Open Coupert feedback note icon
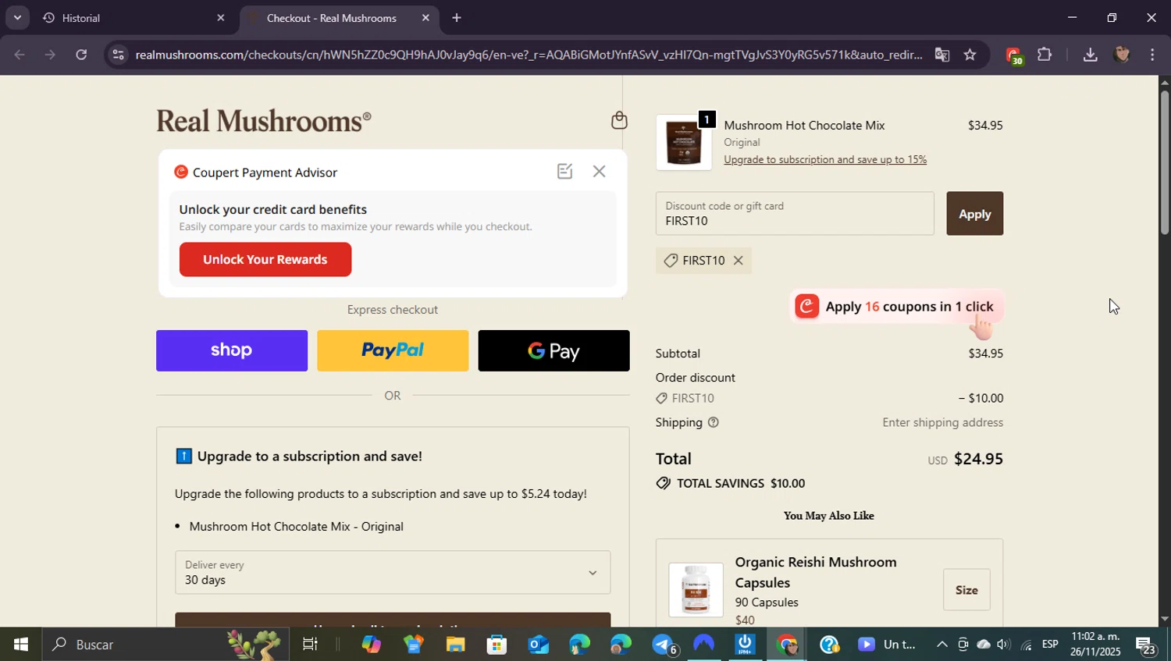Image resolution: width=1171 pixels, height=661 pixels. pyautogui.click(x=564, y=172)
